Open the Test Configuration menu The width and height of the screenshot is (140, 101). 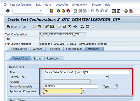21,5
